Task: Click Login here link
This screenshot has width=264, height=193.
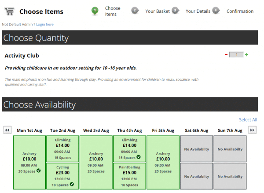Action: click(x=45, y=24)
